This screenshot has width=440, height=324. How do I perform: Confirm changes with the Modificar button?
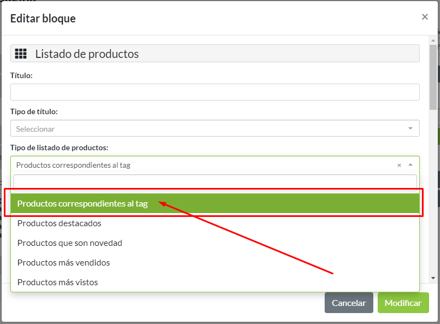click(x=403, y=303)
